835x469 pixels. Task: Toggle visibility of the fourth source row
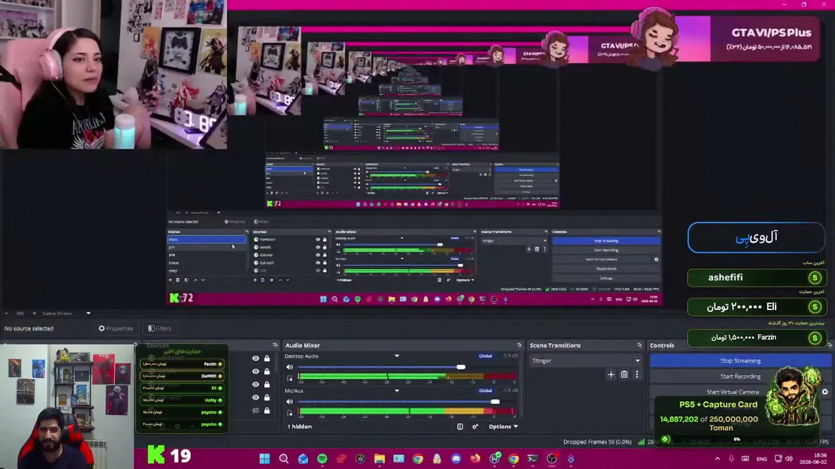click(256, 397)
